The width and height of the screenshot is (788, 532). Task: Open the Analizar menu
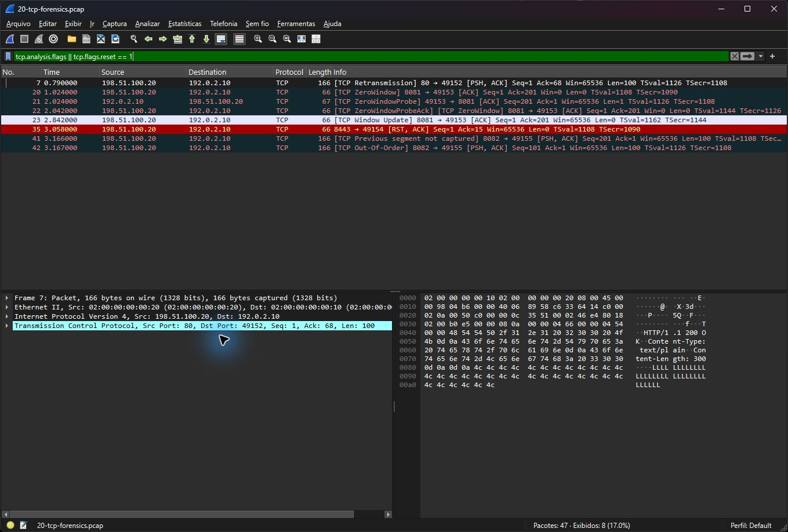(147, 24)
